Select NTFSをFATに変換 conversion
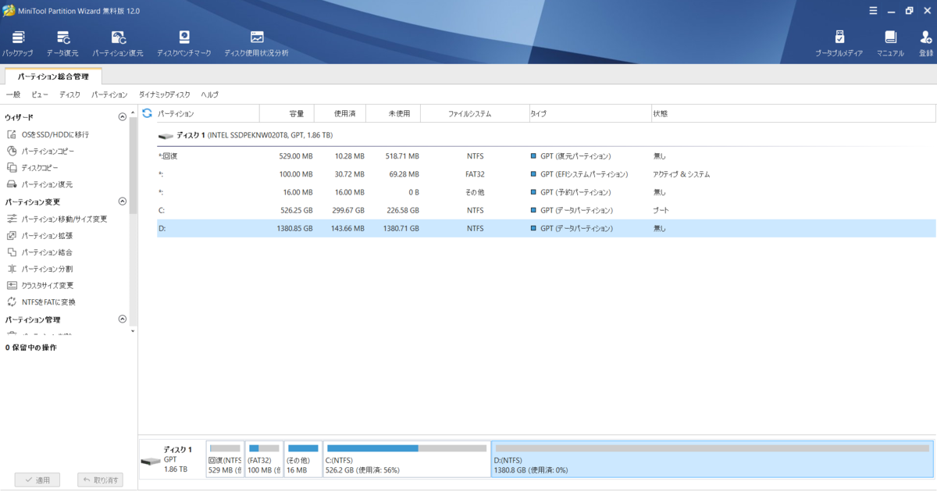Image resolution: width=937 pixels, height=503 pixels. pos(48,301)
